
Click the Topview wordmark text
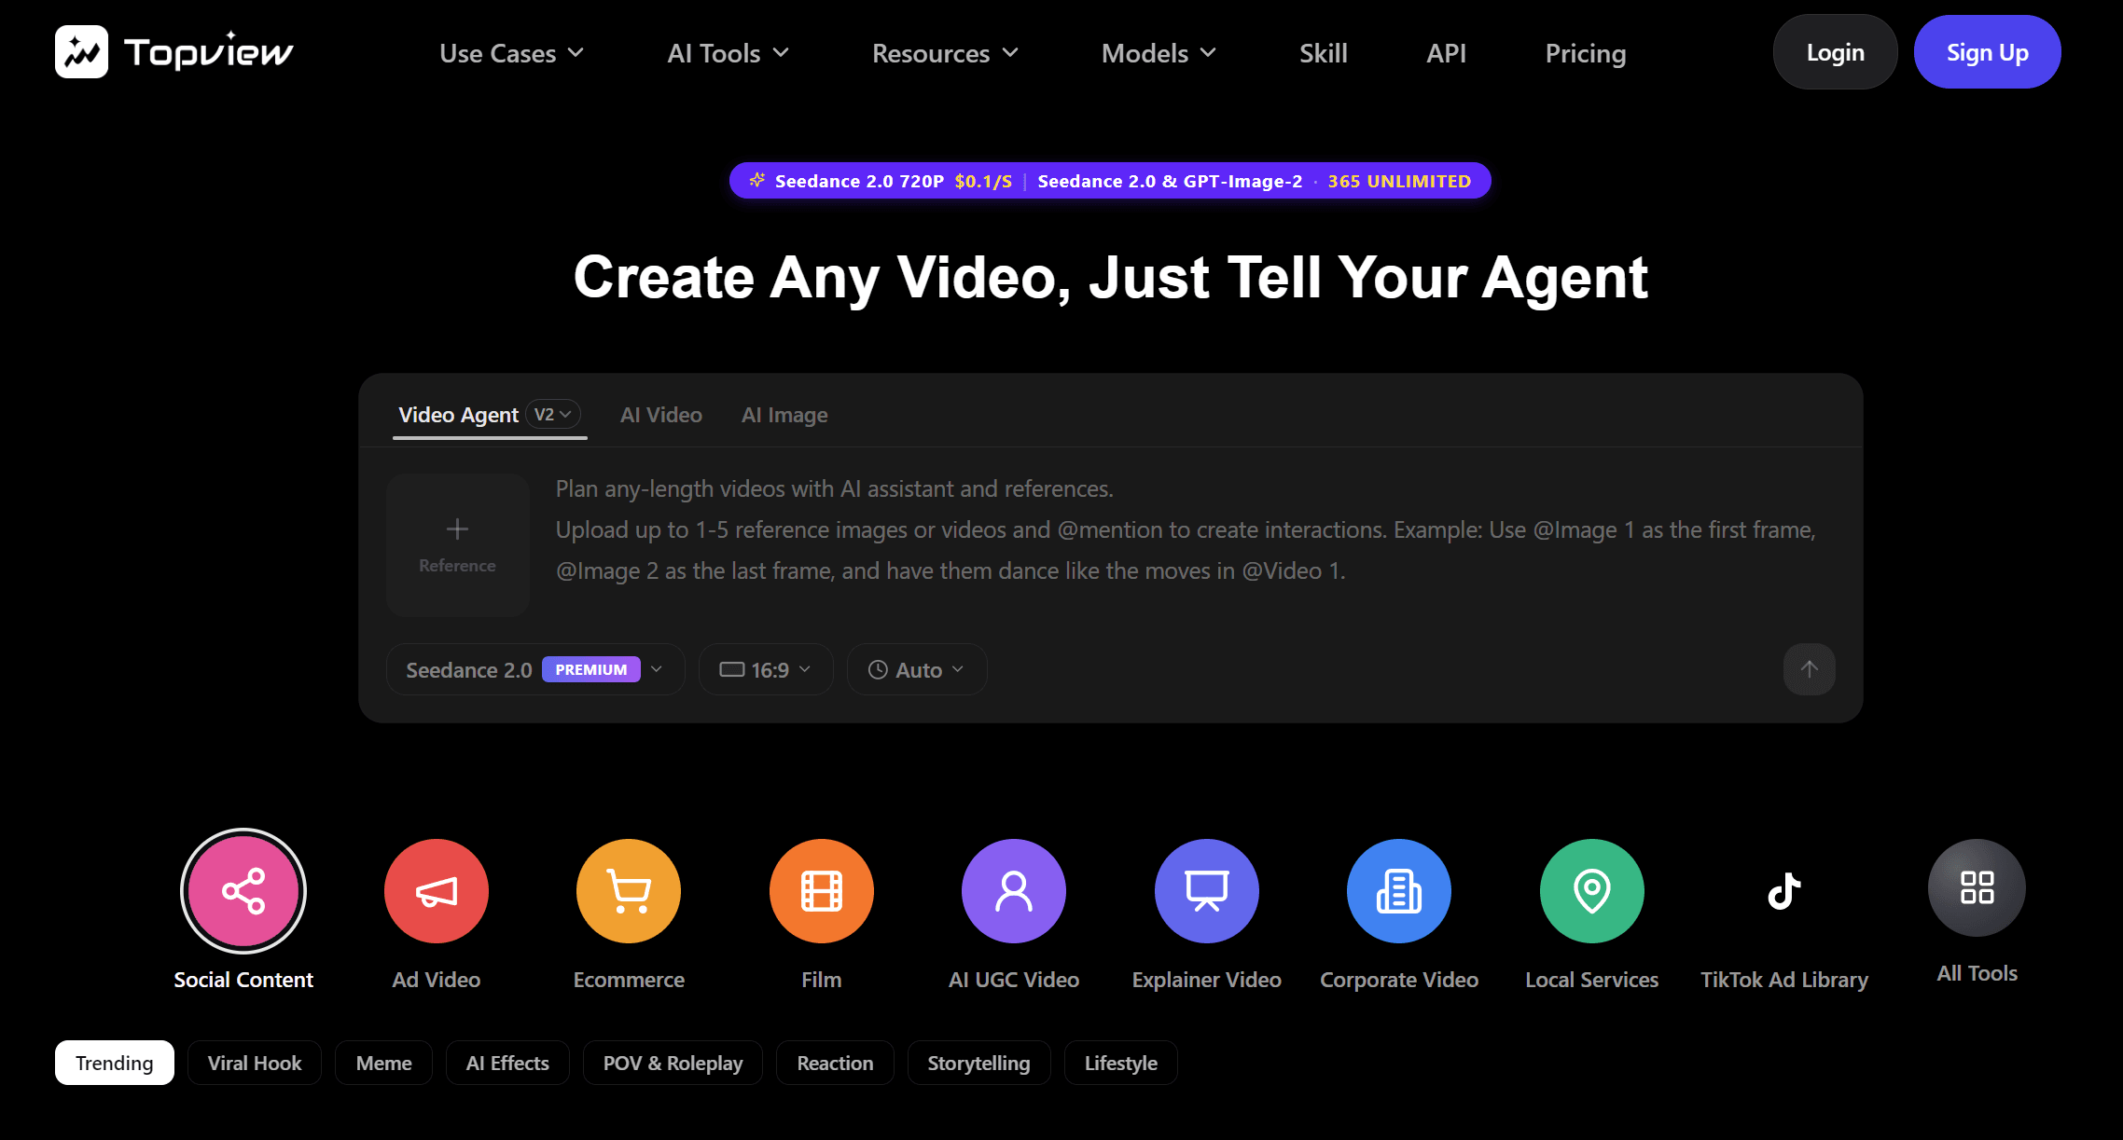[x=209, y=52]
